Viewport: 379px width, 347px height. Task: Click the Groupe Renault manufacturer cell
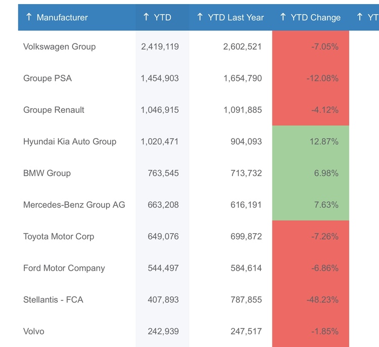click(54, 110)
